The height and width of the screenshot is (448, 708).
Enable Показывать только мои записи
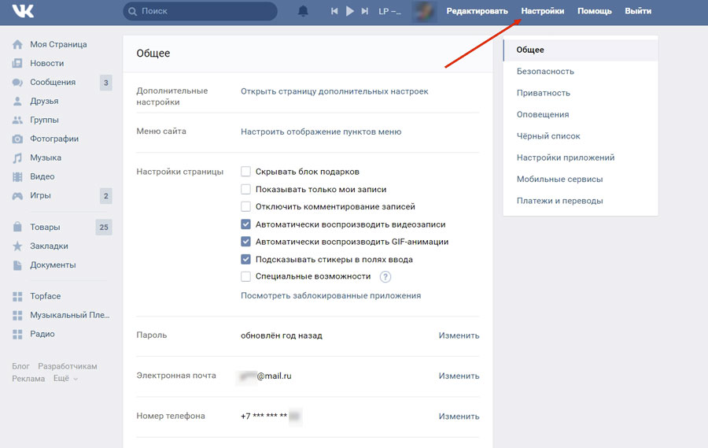[x=245, y=189]
